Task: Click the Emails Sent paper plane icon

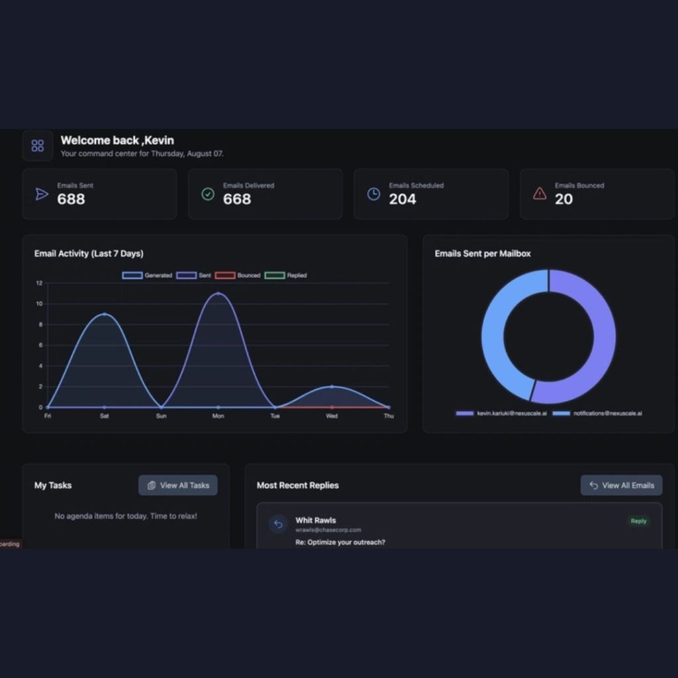Action: [42, 194]
